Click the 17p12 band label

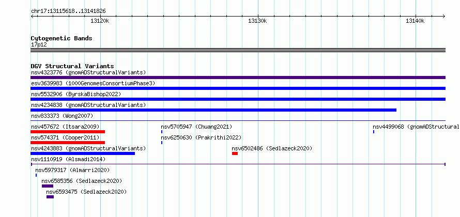click(x=39, y=45)
